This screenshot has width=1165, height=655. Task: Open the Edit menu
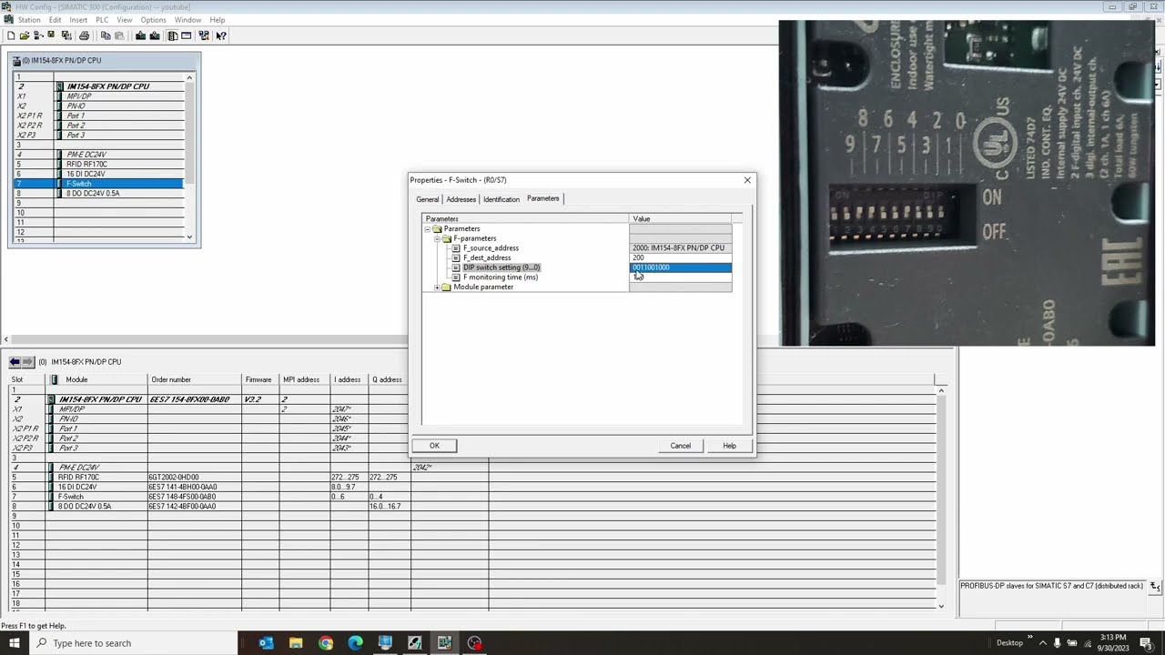[x=56, y=20]
